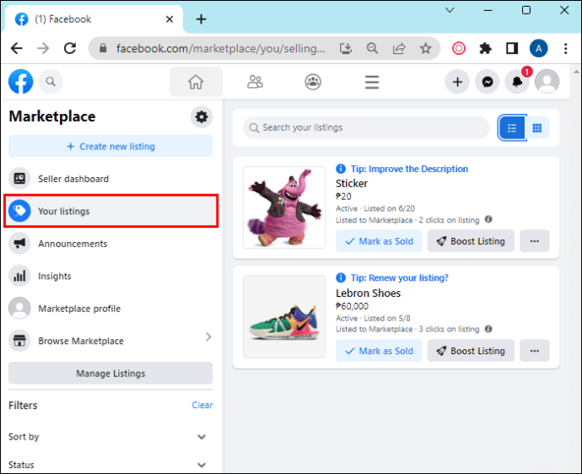Open the Friends icon in top nav

[255, 82]
